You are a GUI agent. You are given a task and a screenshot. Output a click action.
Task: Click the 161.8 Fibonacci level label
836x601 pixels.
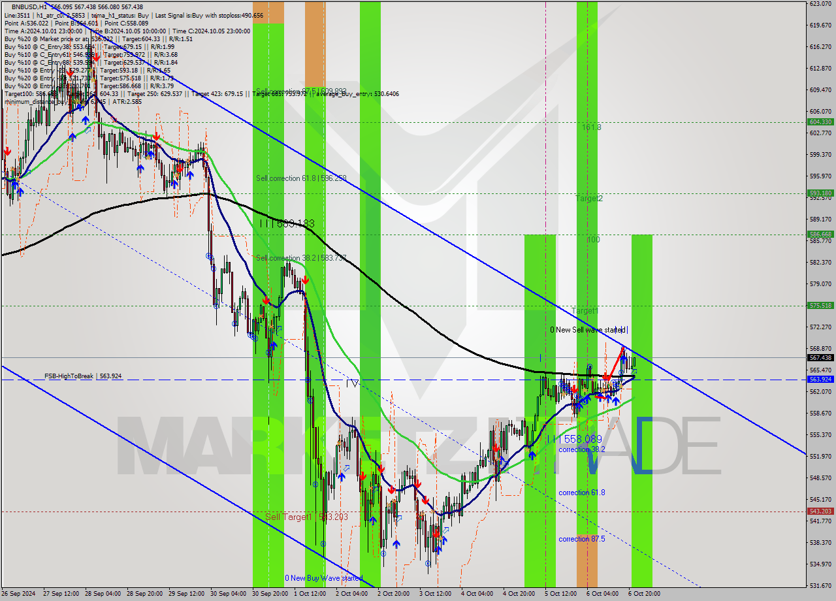(x=592, y=127)
